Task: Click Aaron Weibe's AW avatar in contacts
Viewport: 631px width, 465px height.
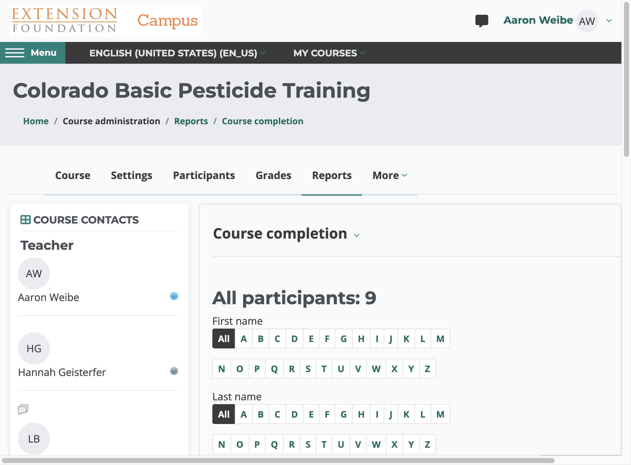Action: 34,273
